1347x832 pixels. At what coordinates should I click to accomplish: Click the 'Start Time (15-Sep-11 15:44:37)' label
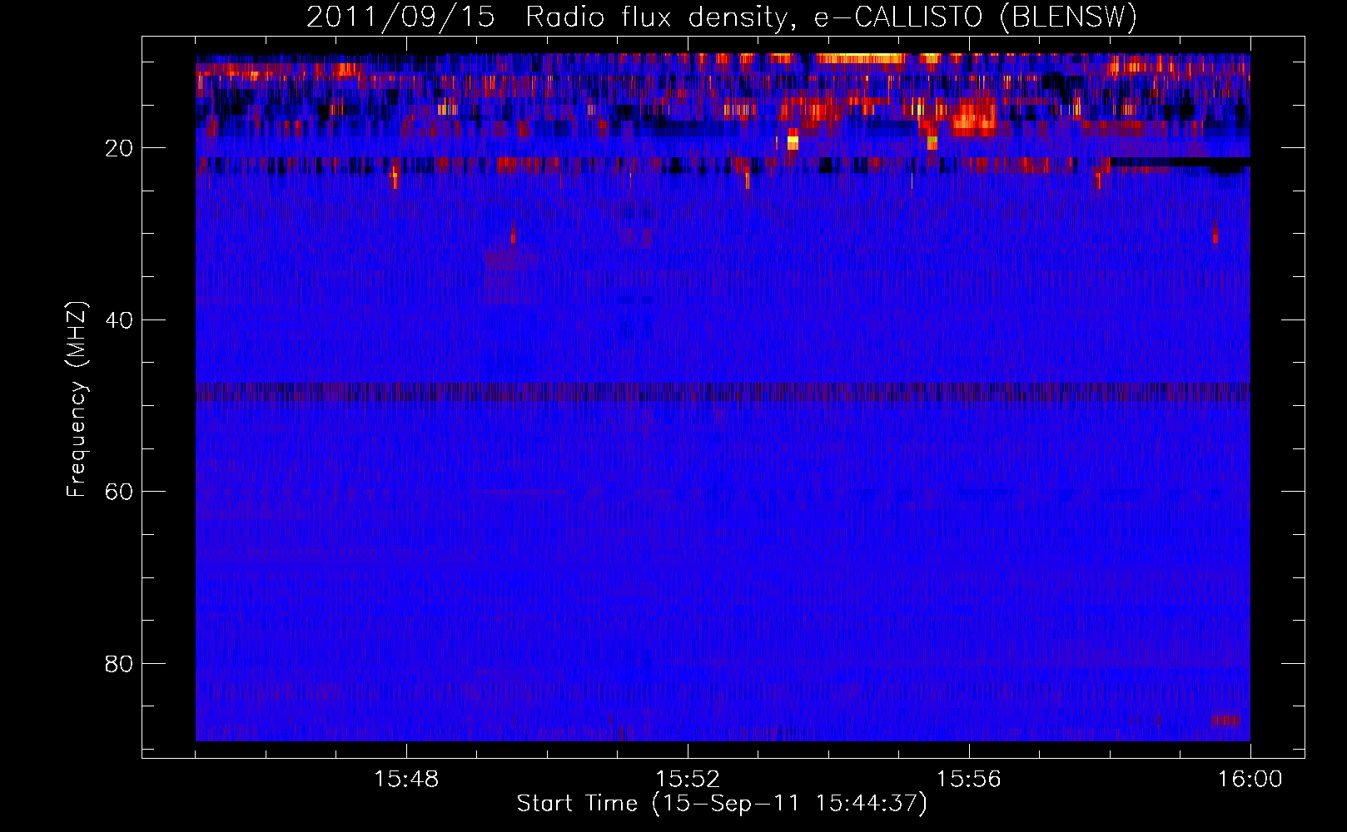point(722,804)
